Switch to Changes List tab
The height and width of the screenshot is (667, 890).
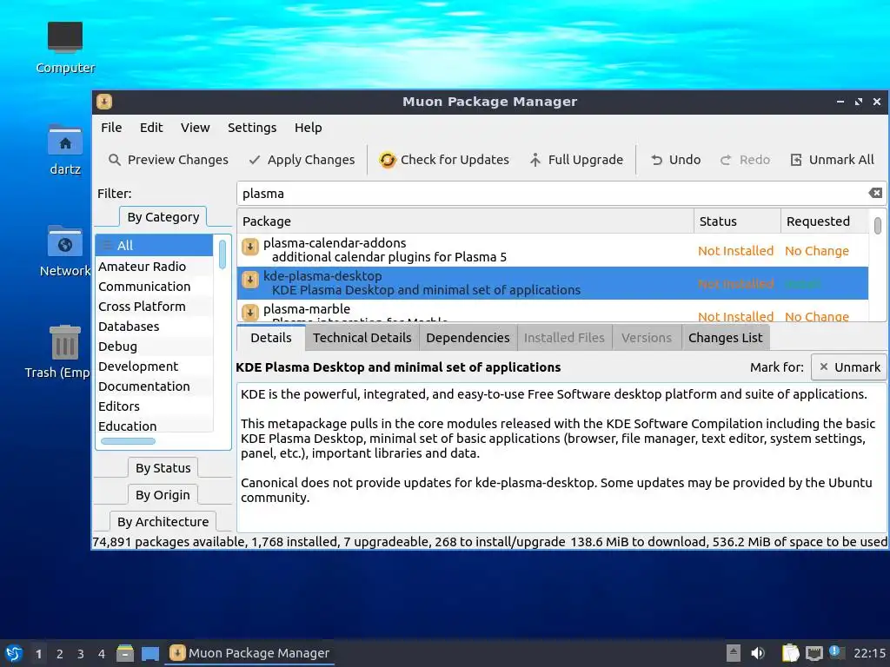726,338
